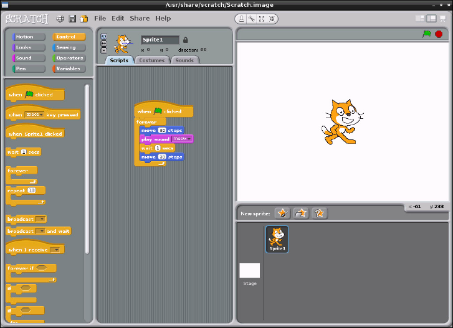Open when I receive message dropdown

click(55, 250)
